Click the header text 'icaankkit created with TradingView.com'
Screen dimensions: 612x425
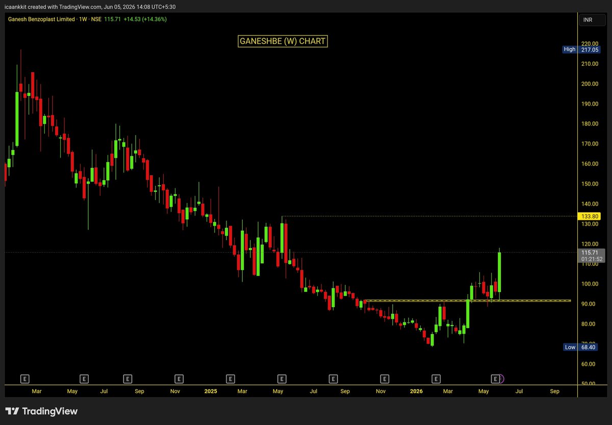[53, 7]
